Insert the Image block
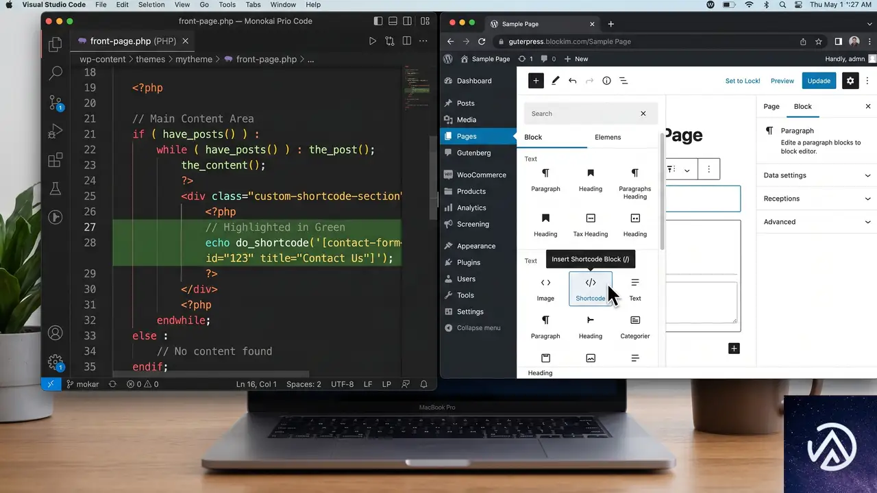 (x=545, y=288)
